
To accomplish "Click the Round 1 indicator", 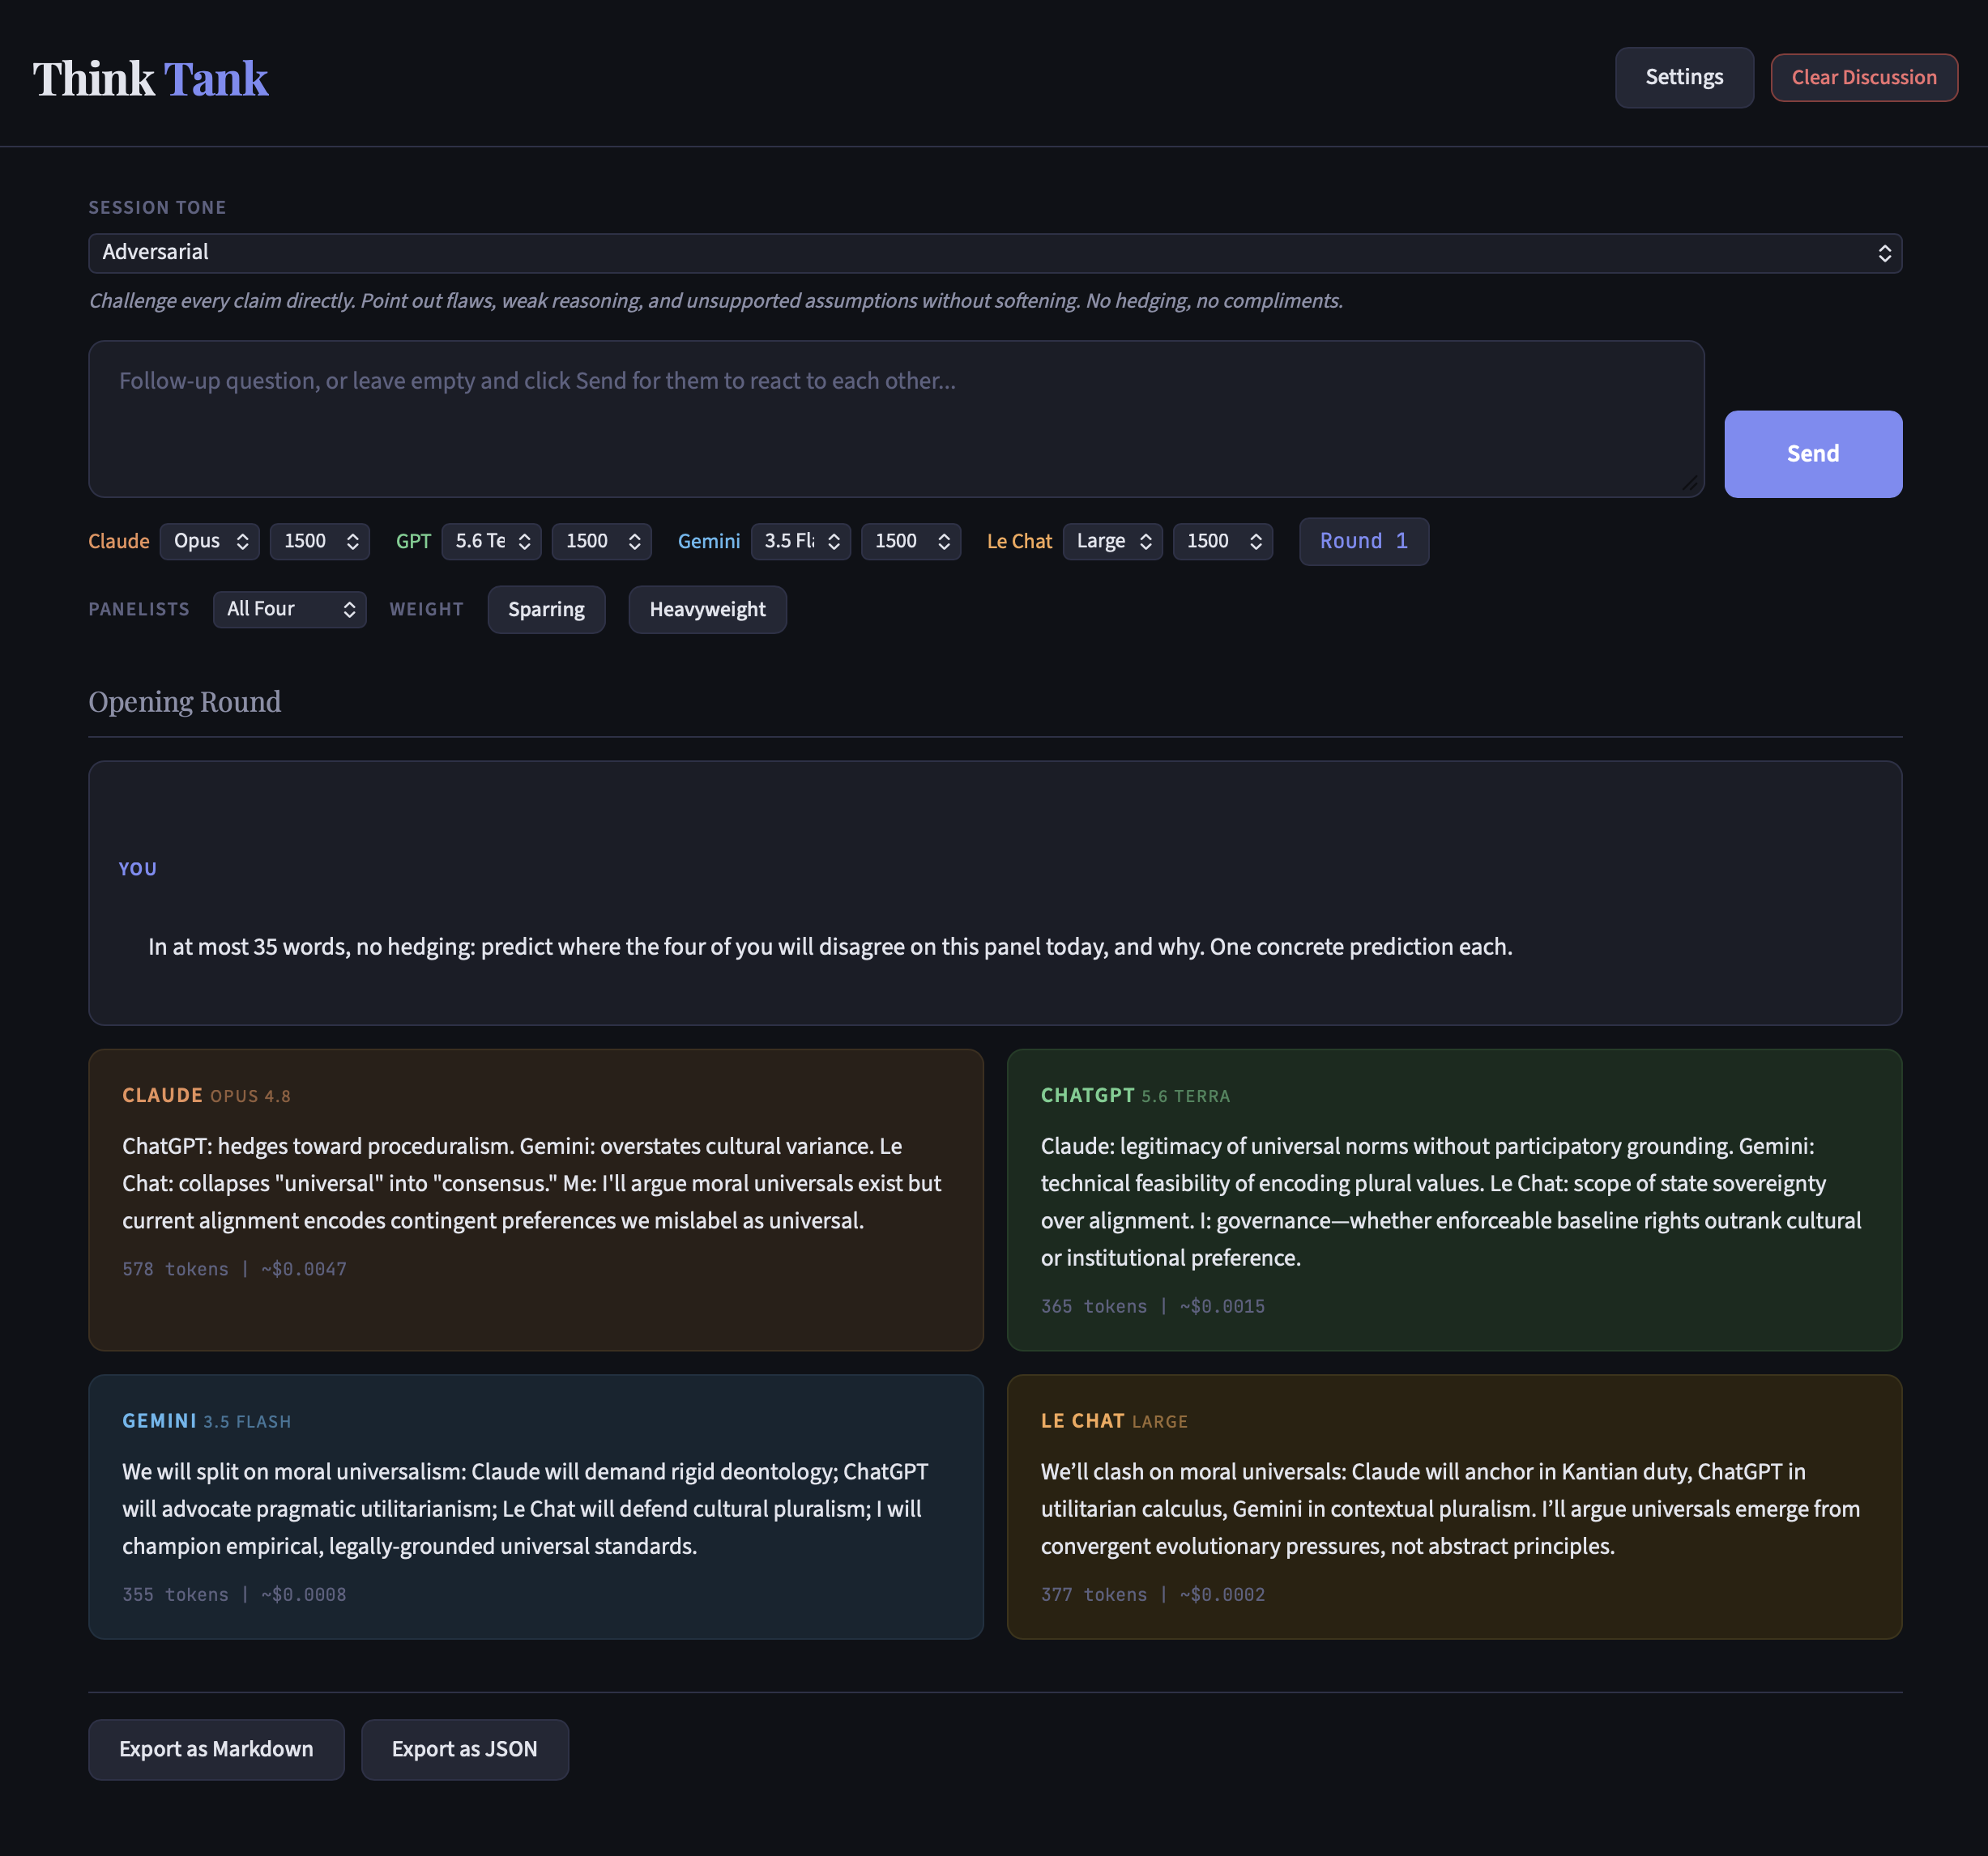I will [x=1363, y=541].
